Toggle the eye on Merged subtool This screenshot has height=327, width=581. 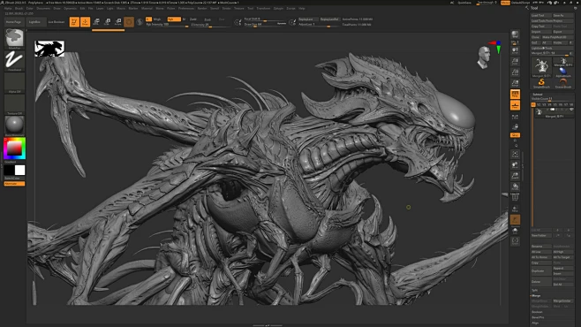click(571, 110)
